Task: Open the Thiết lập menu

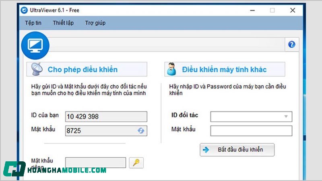Action: (x=63, y=23)
